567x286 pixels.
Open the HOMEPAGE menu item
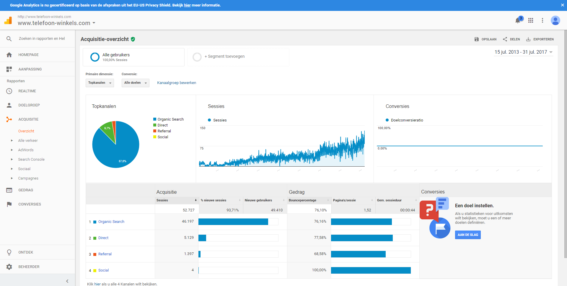pos(28,55)
